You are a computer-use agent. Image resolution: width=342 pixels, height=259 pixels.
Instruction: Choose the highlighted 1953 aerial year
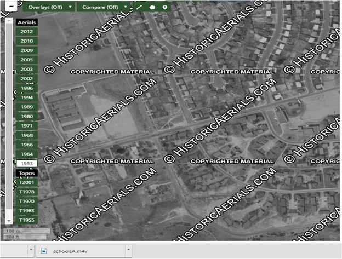click(x=27, y=163)
